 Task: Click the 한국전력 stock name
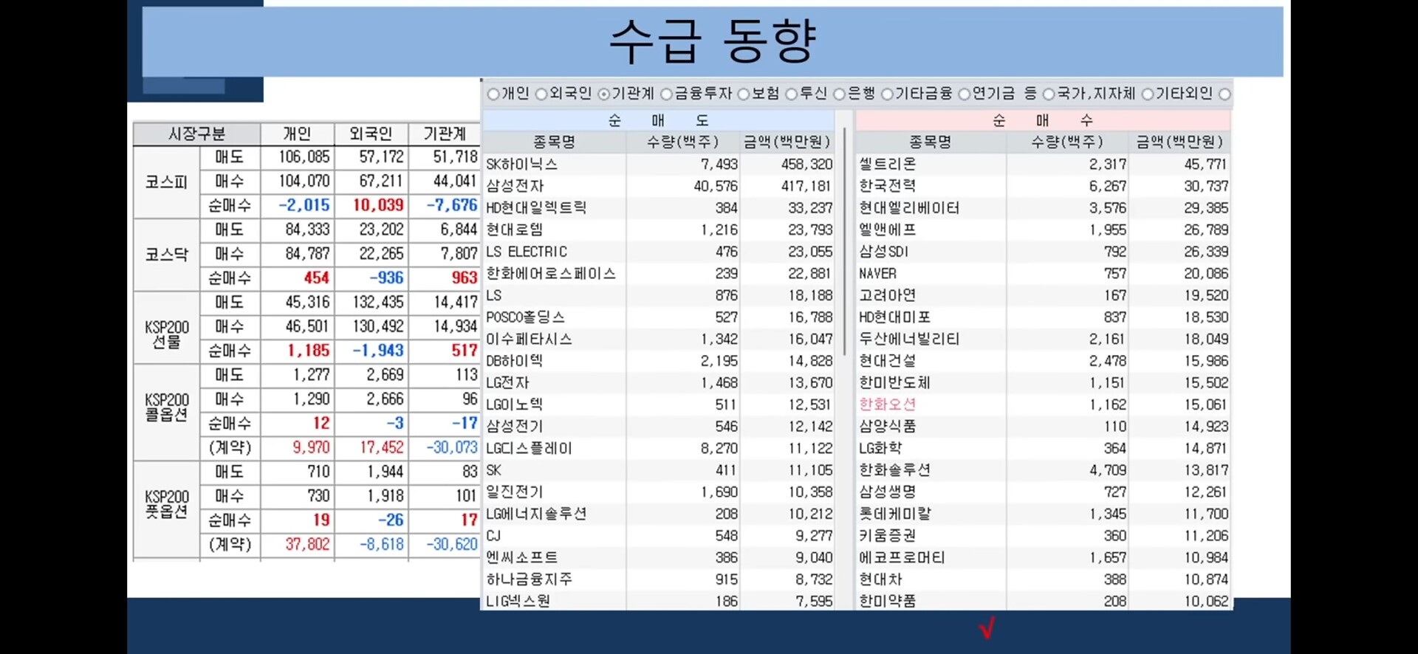pos(887,186)
